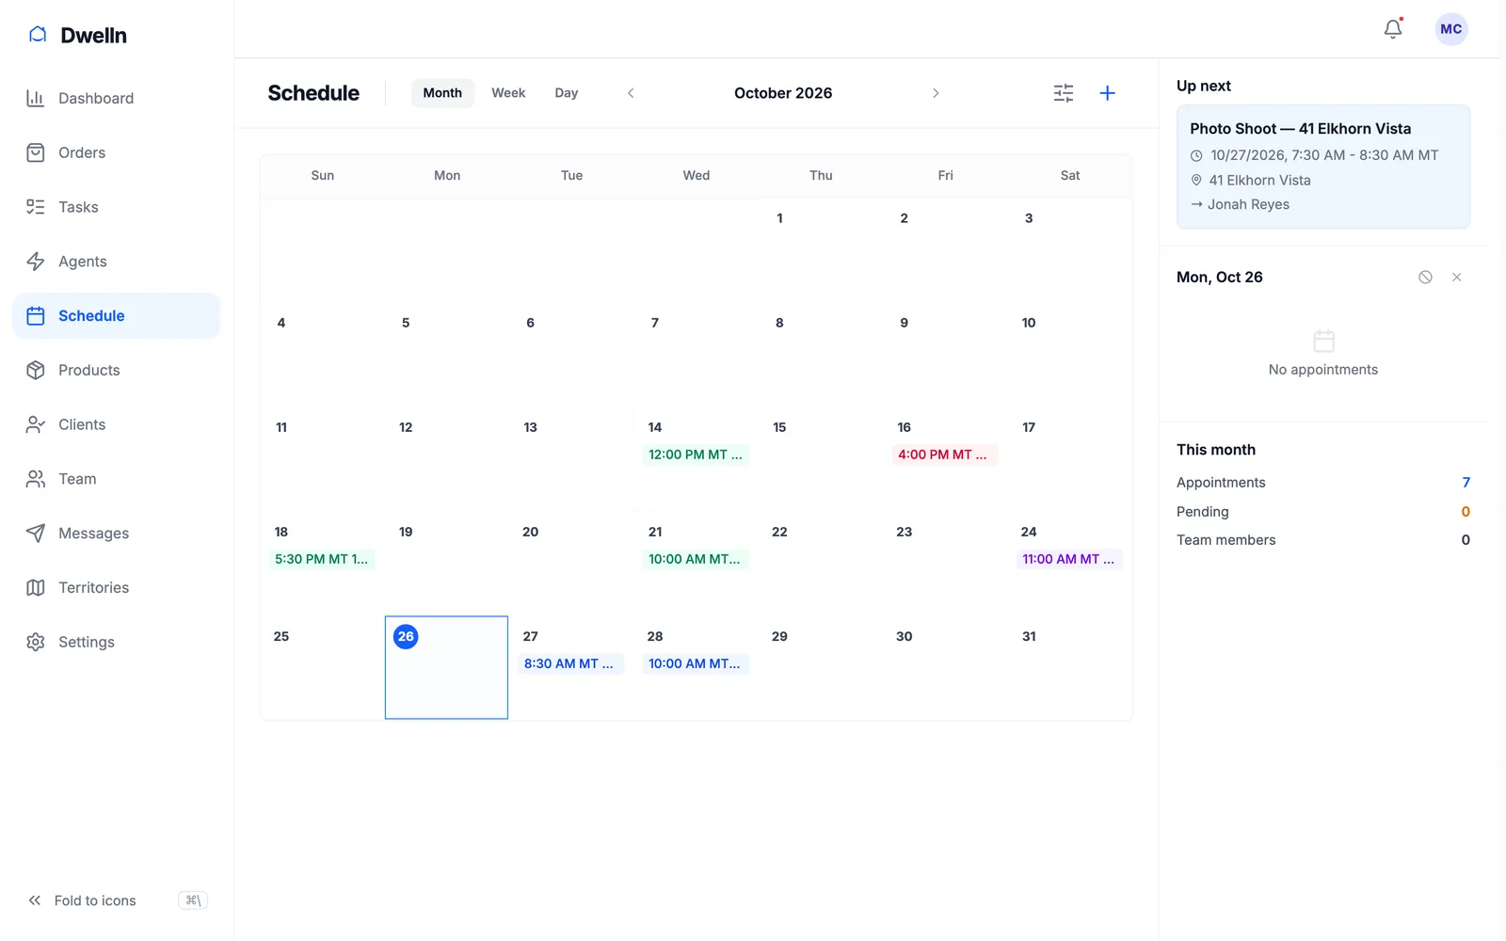Click the Appointments count 7
1506x941 pixels.
[x=1466, y=483]
